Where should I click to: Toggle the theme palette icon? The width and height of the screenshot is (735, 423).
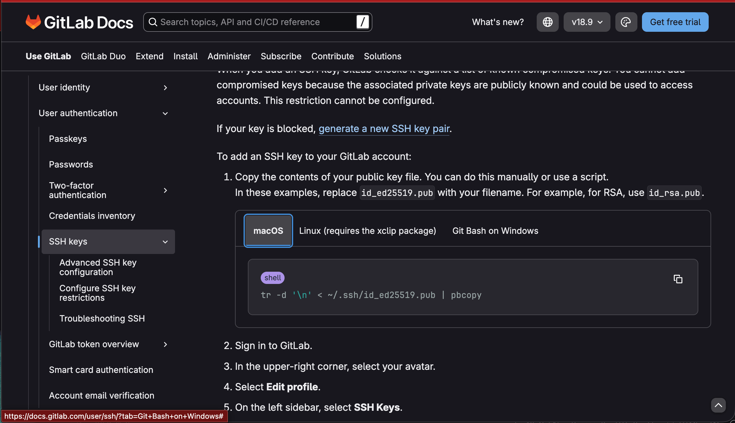(x=626, y=22)
